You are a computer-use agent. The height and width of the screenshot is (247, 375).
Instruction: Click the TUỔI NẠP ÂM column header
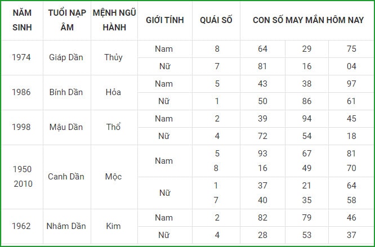click(67, 20)
